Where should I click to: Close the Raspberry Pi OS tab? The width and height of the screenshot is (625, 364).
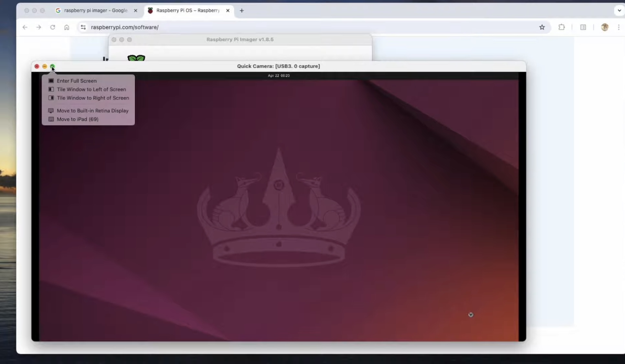(x=228, y=10)
